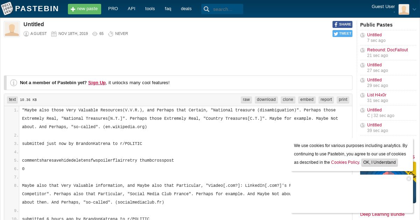Click the guest user icon beside A GUEST
The height and width of the screenshot is (220, 420).
tap(26, 34)
